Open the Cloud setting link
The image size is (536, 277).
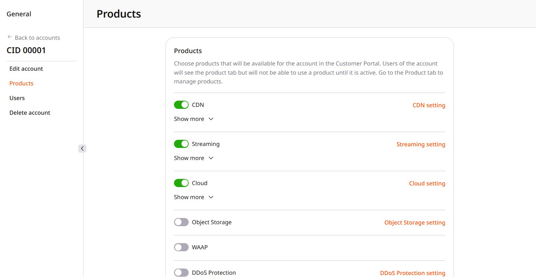[427, 183]
